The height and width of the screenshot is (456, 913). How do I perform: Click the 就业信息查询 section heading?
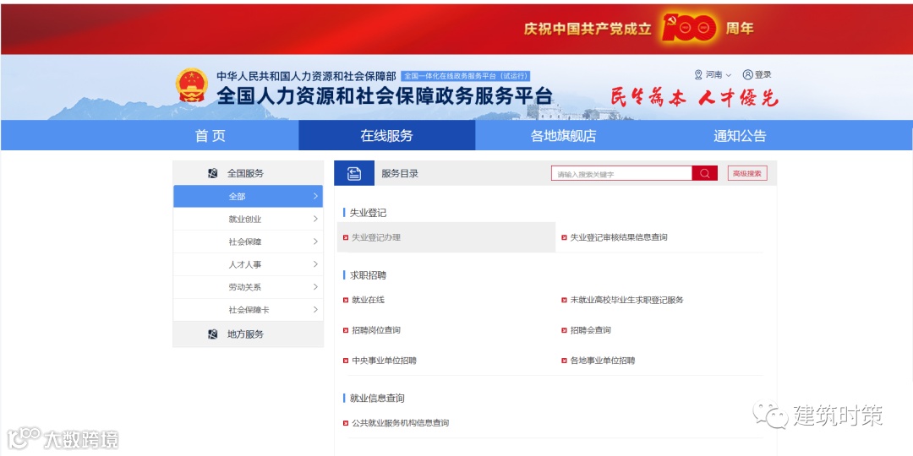click(x=377, y=399)
